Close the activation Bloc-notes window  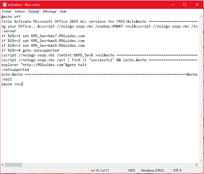[x=197, y=5]
